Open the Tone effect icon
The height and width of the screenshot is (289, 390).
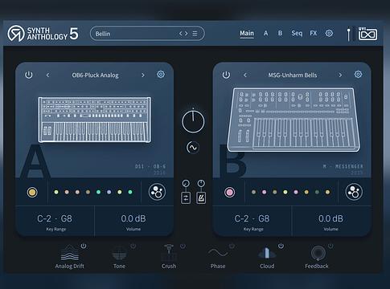(119, 253)
